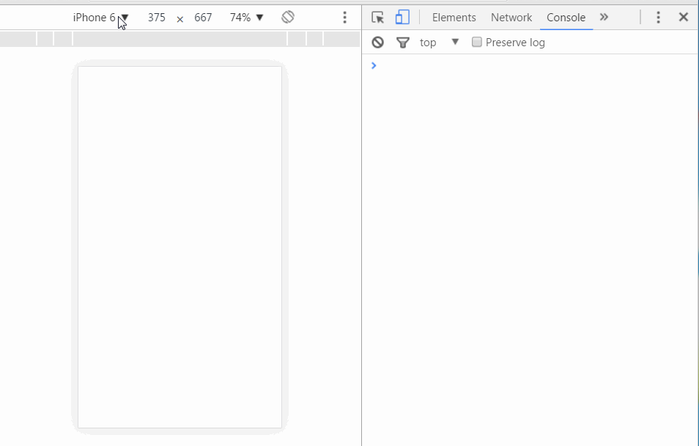Click the viewport height field showing 667
The height and width of the screenshot is (446, 699).
(x=203, y=18)
